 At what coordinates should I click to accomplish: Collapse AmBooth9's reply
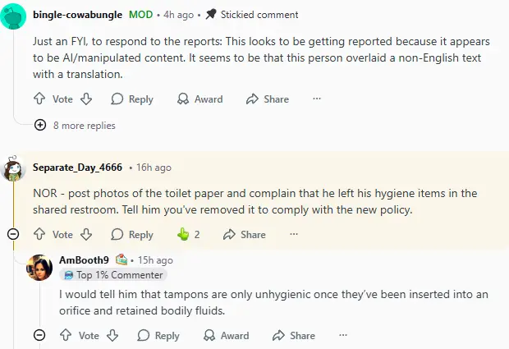coord(39,335)
